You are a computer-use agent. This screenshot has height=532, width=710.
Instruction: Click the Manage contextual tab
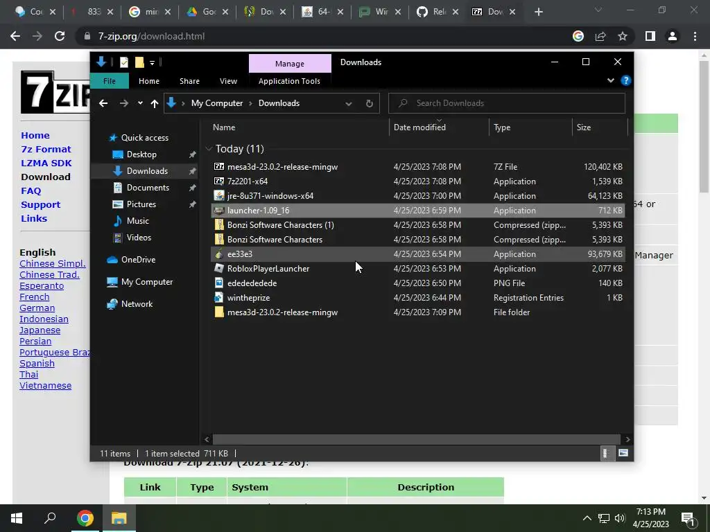[x=290, y=64]
